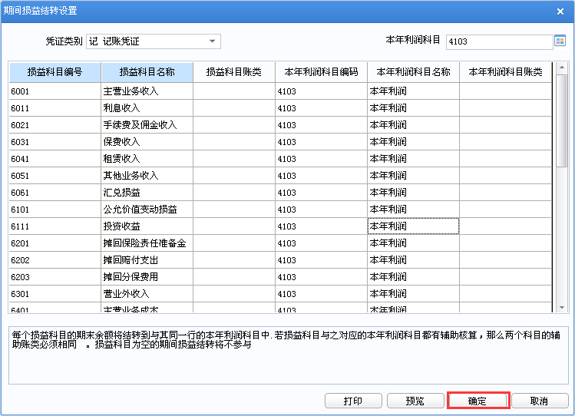Click the 取消 button
The width and height of the screenshot is (575, 416).
pyautogui.click(x=540, y=401)
